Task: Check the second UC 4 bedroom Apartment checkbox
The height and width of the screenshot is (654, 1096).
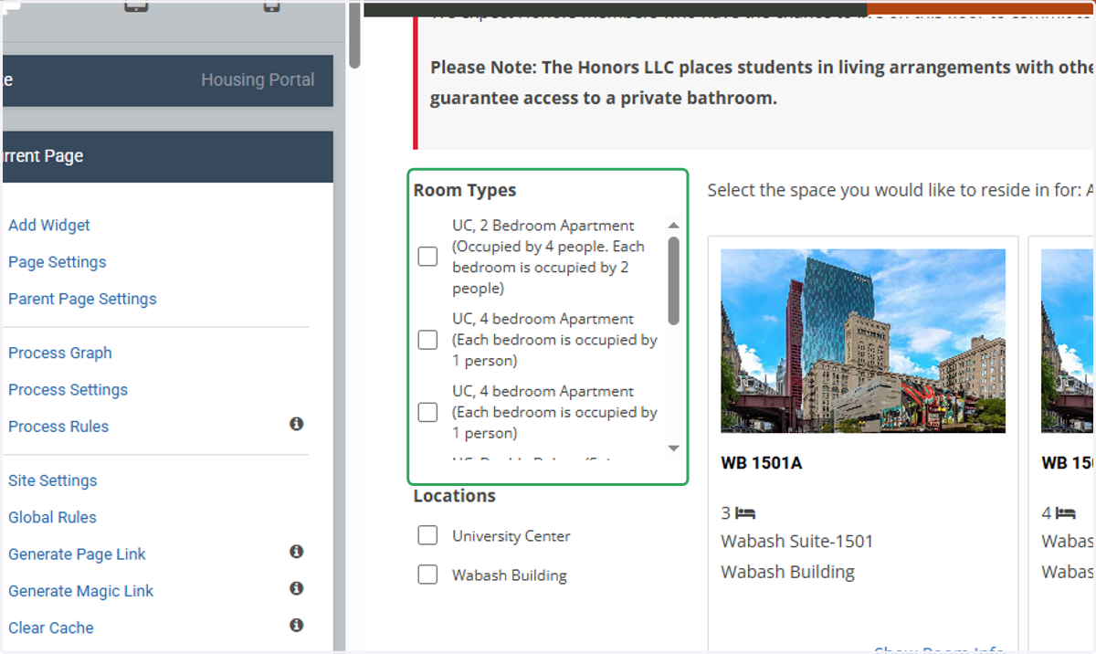Action: [x=427, y=412]
